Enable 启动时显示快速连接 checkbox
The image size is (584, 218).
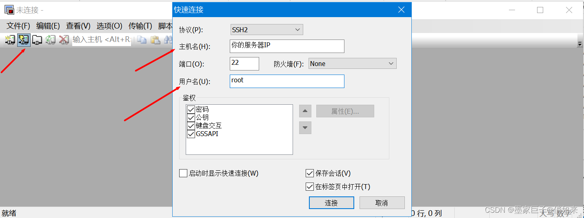pyautogui.click(x=183, y=173)
